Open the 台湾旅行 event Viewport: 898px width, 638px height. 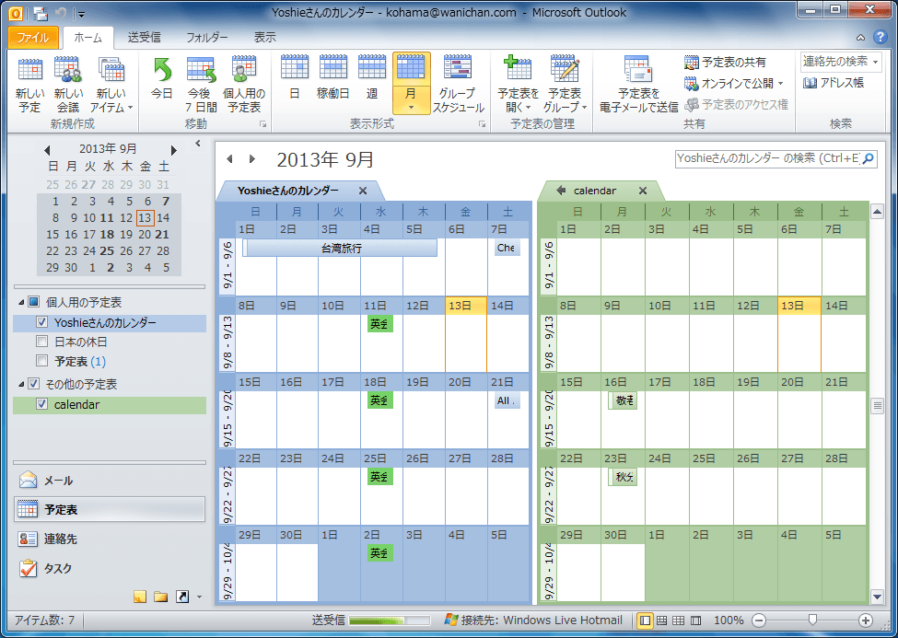(340, 248)
